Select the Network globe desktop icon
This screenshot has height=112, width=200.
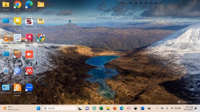pos(6,56)
